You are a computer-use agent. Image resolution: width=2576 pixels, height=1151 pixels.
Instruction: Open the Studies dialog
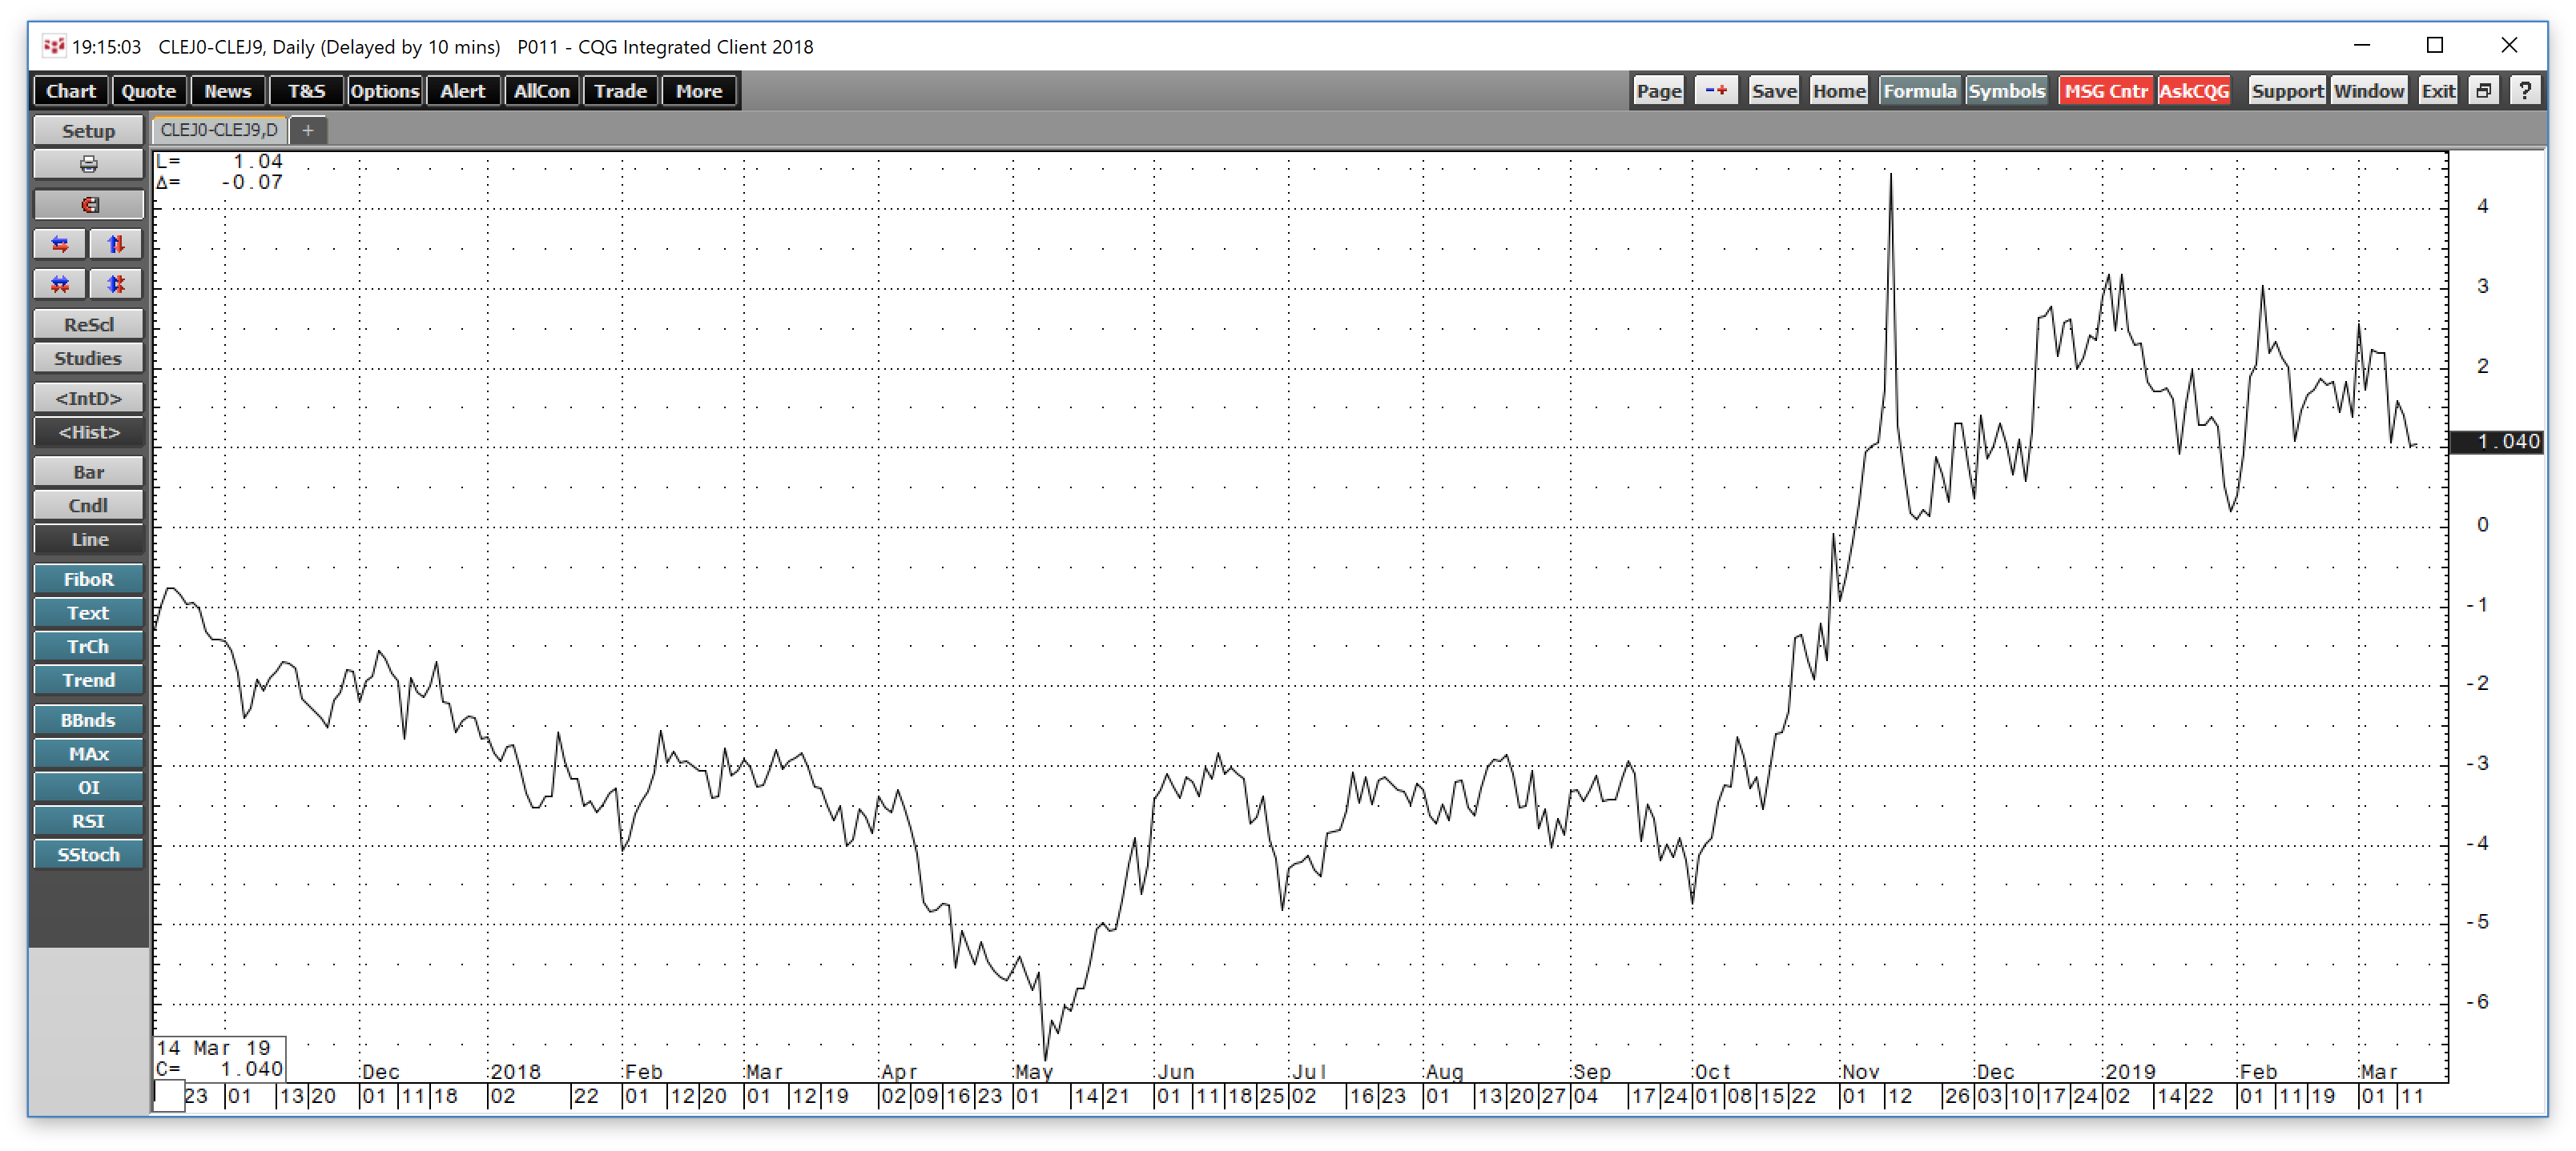(x=88, y=358)
